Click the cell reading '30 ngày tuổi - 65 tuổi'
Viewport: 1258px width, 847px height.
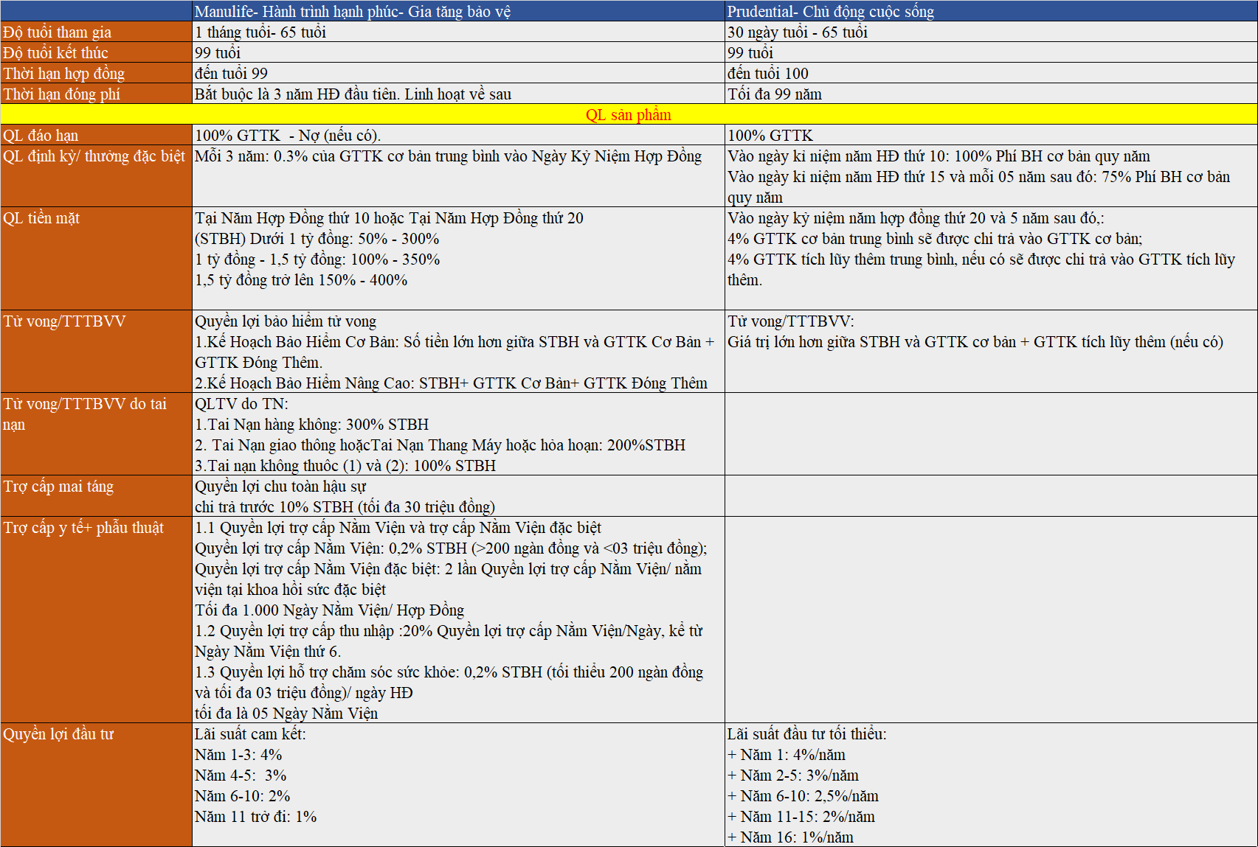click(x=990, y=32)
